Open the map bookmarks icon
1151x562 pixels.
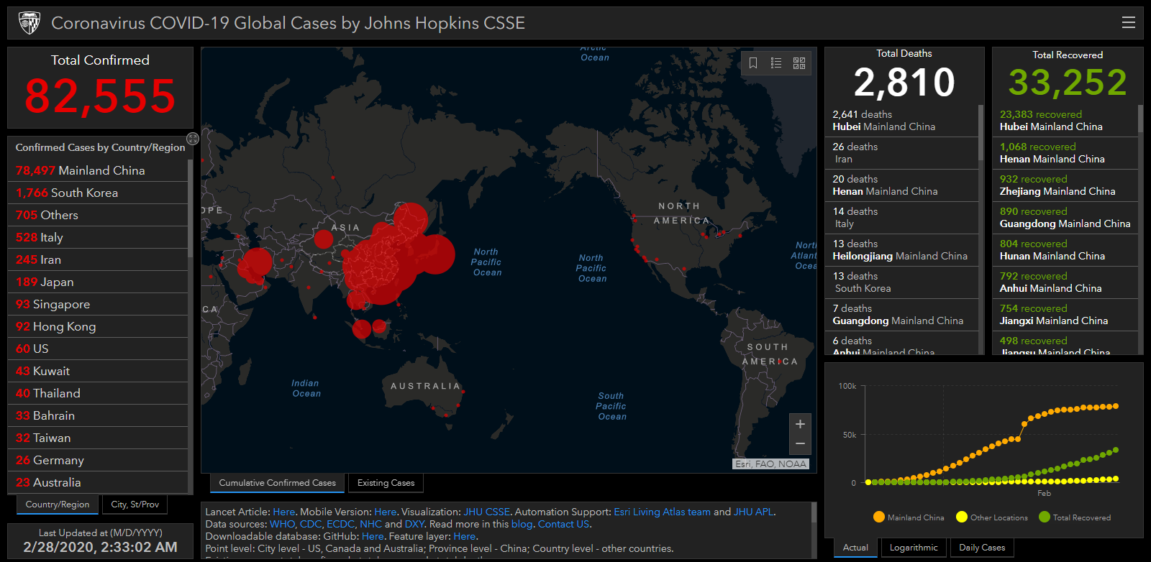(x=753, y=63)
